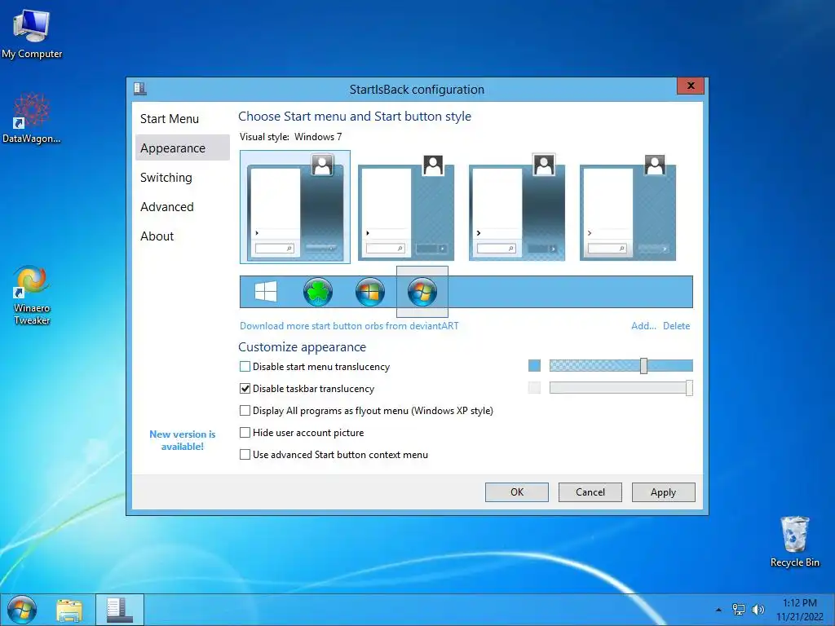Image resolution: width=835 pixels, height=626 pixels.
Task: Open the network tray icon
Action: click(739, 610)
